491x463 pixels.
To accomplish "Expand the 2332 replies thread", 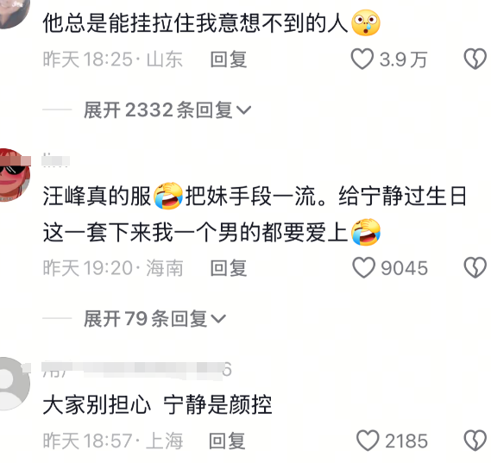I will [167, 110].
